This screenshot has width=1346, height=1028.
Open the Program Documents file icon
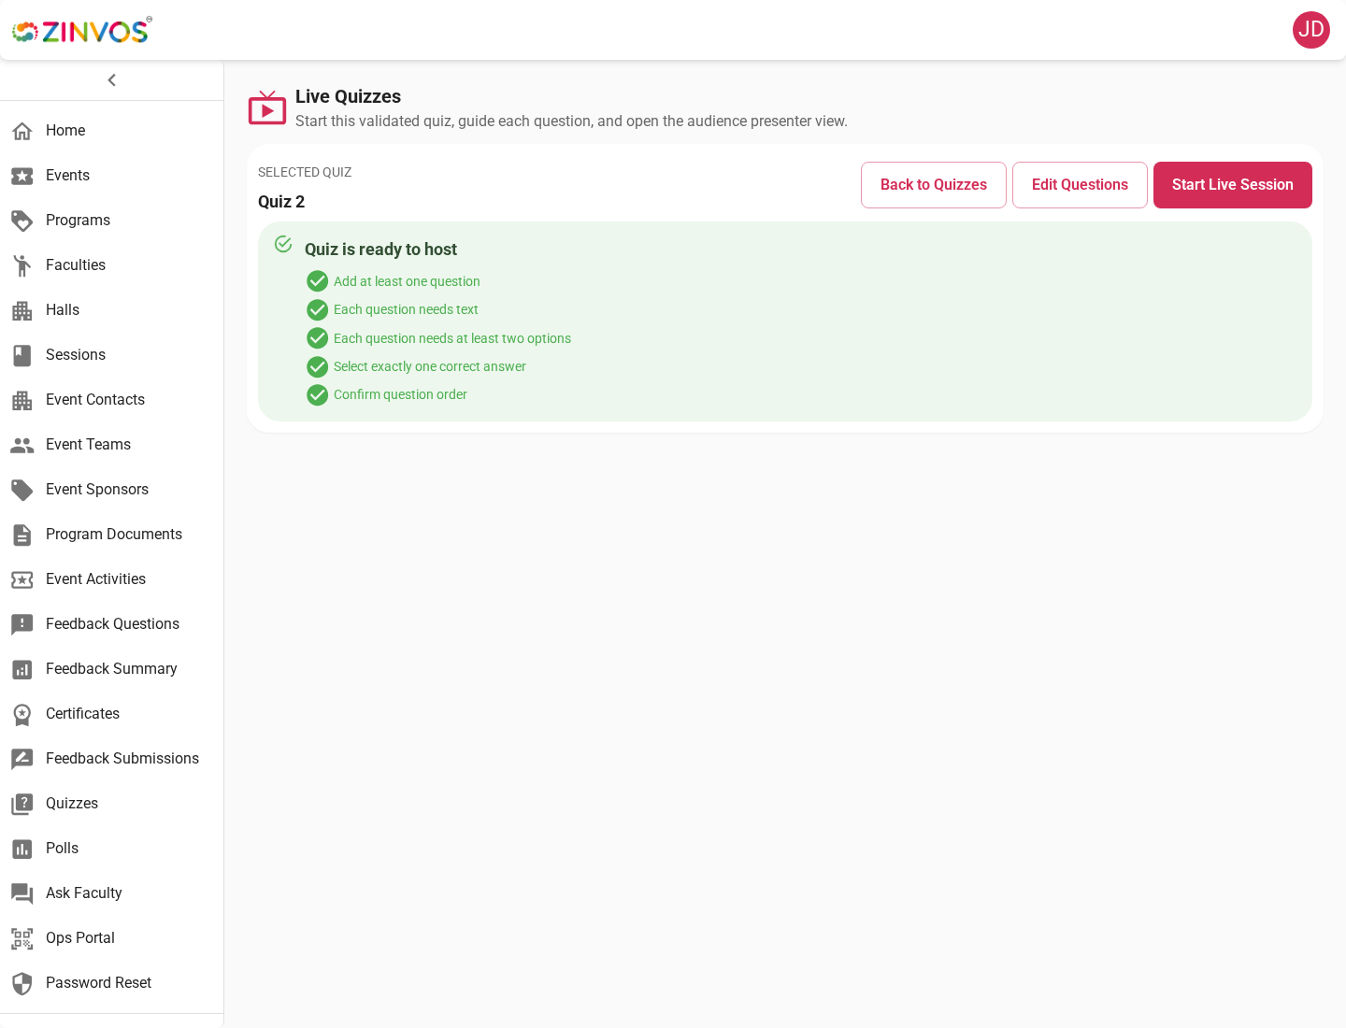(22, 535)
